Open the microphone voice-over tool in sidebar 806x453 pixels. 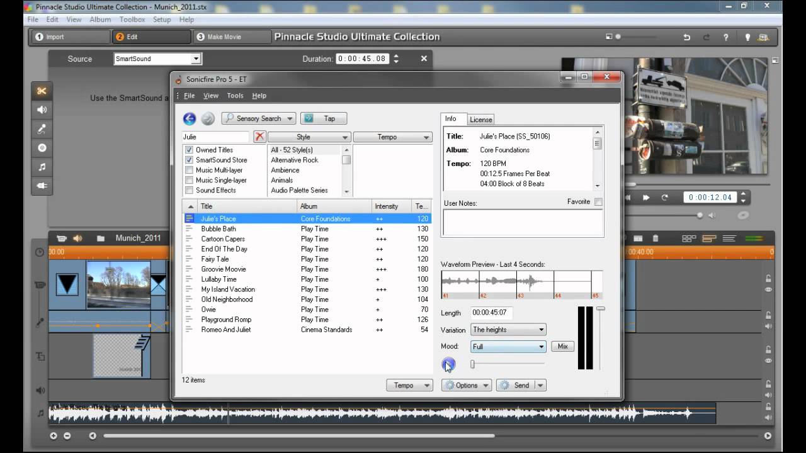42,129
